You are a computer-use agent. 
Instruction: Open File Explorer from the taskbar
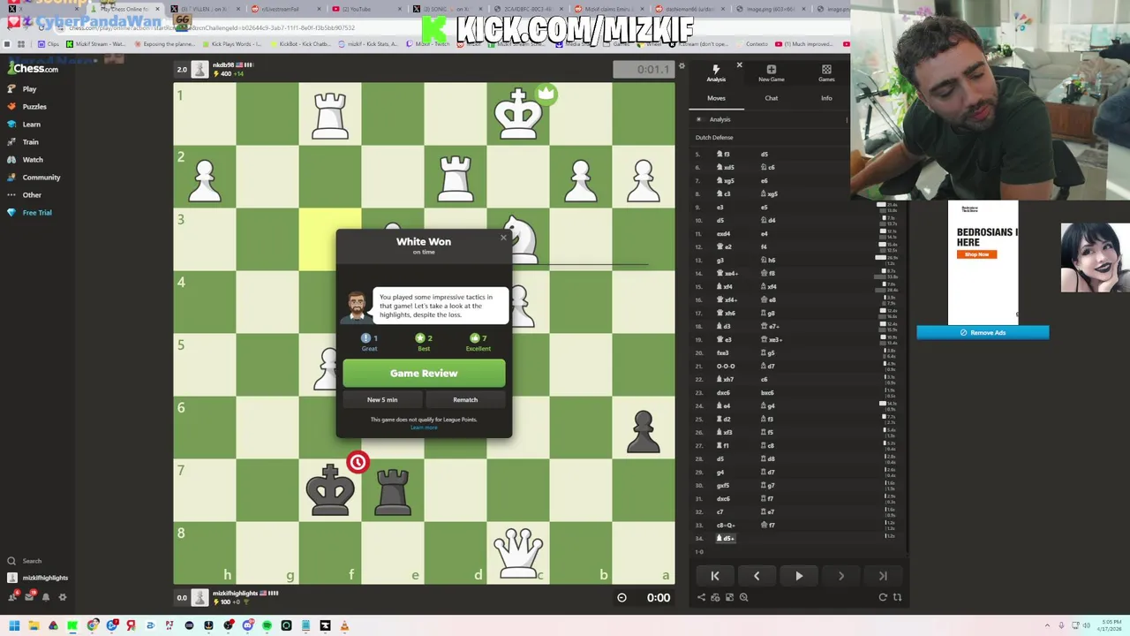coord(34,626)
